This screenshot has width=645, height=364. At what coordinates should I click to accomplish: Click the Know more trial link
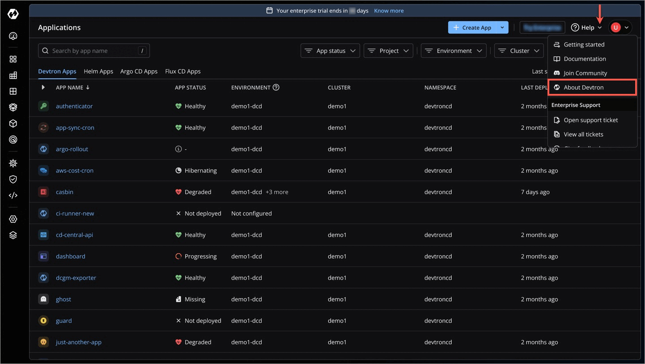[389, 10]
